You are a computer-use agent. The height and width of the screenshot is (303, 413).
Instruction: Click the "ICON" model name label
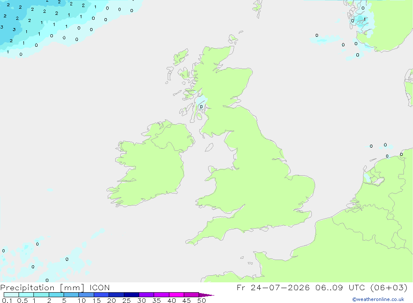[100, 287]
